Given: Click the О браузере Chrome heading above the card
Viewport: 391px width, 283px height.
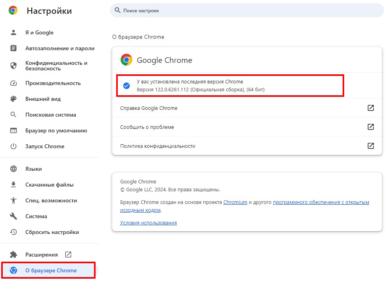Looking at the screenshot, I should tap(138, 37).
